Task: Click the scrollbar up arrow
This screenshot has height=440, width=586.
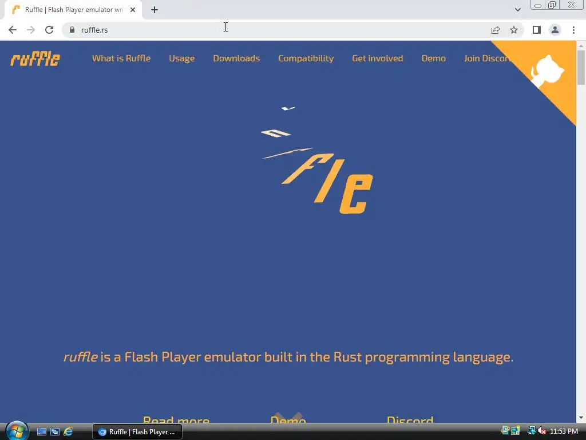Action: [581, 45]
